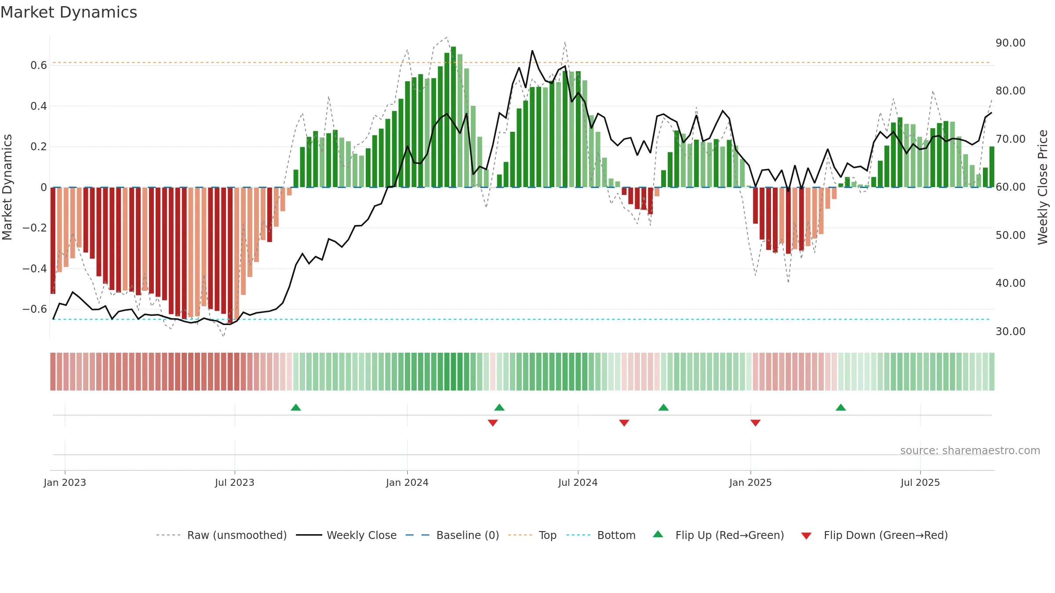Image resolution: width=1055 pixels, height=593 pixels.
Task: Click the −0.6 left-axis tick label
Action: click(35, 309)
